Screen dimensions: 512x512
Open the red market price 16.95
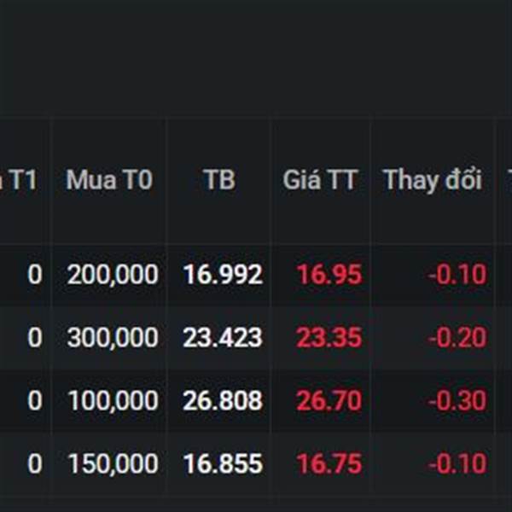(329, 275)
